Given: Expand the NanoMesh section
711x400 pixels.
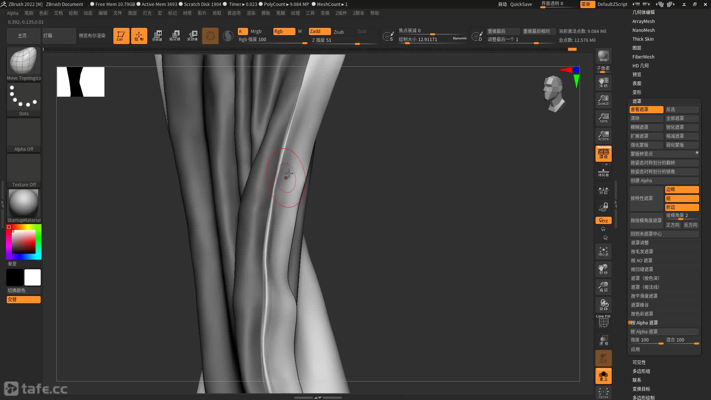Looking at the screenshot, I should 643,30.
